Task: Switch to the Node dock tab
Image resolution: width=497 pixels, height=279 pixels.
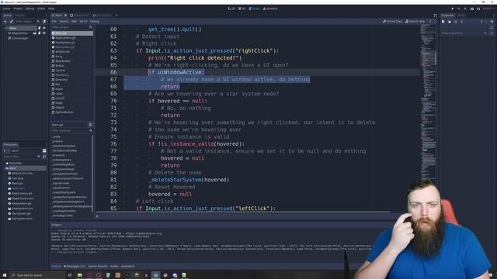Action: pyautogui.click(x=461, y=15)
